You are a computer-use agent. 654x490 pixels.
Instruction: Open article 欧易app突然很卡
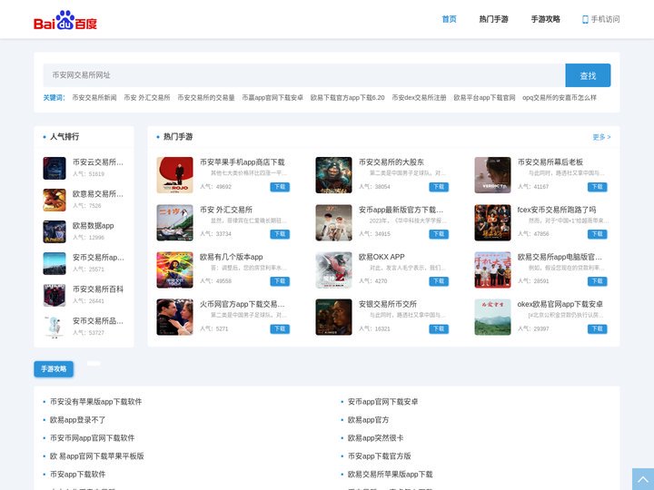tap(375, 438)
